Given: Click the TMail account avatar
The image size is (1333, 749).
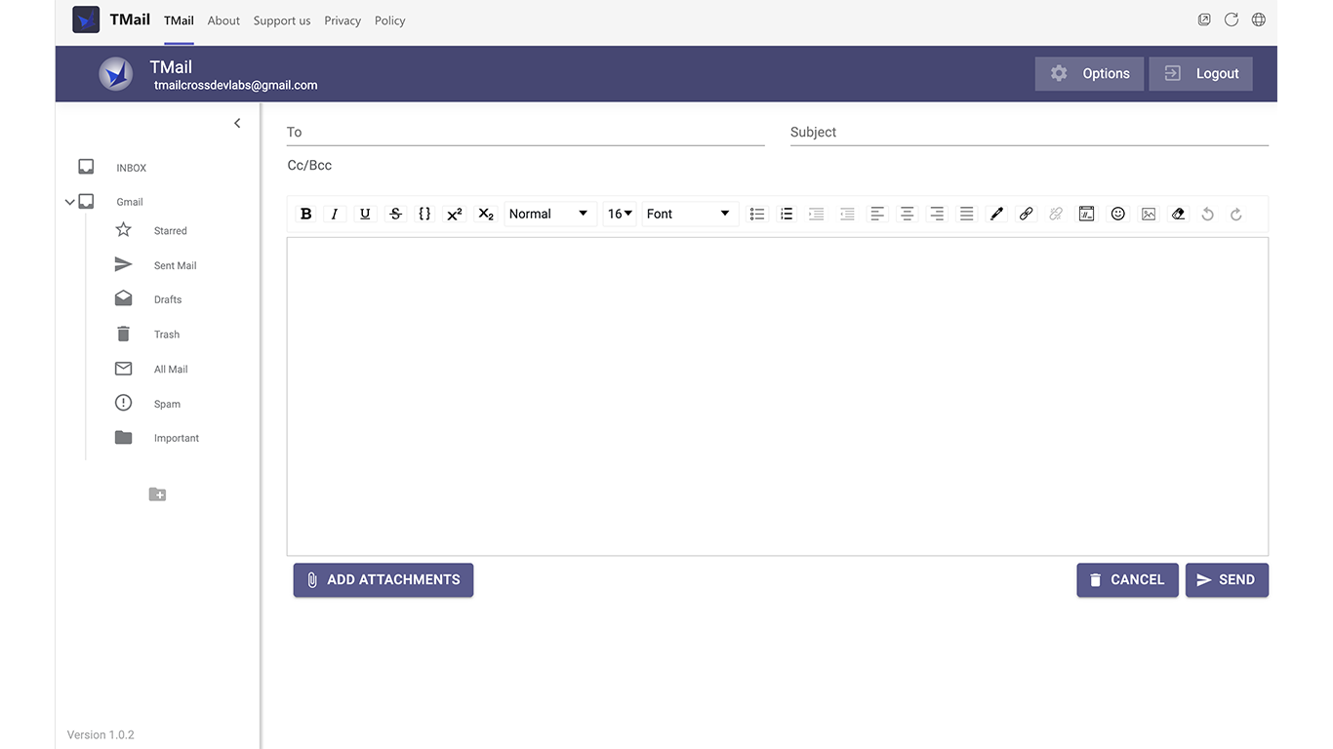Looking at the screenshot, I should pyautogui.click(x=116, y=74).
